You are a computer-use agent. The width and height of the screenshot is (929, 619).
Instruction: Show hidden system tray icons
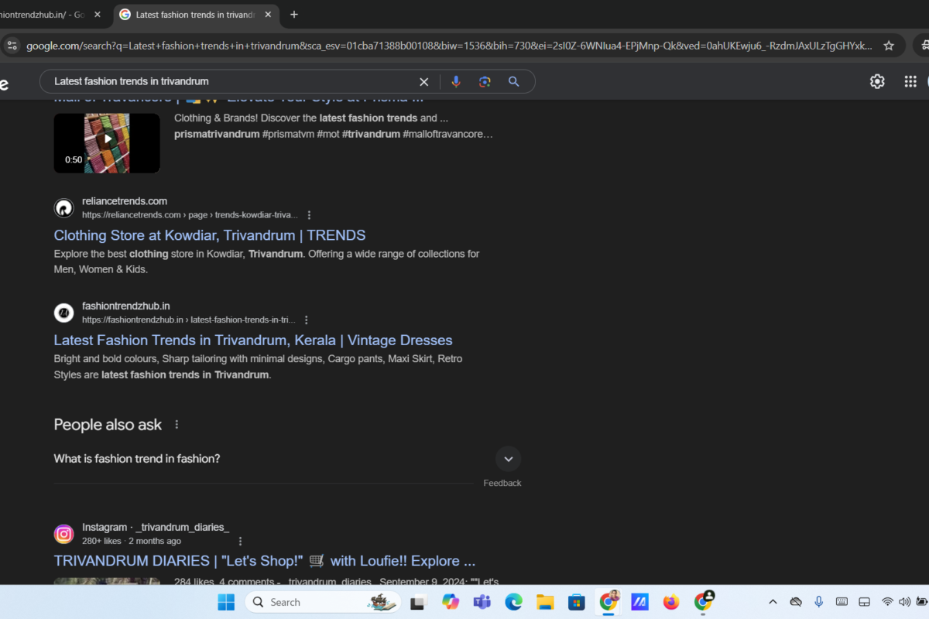(773, 602)
